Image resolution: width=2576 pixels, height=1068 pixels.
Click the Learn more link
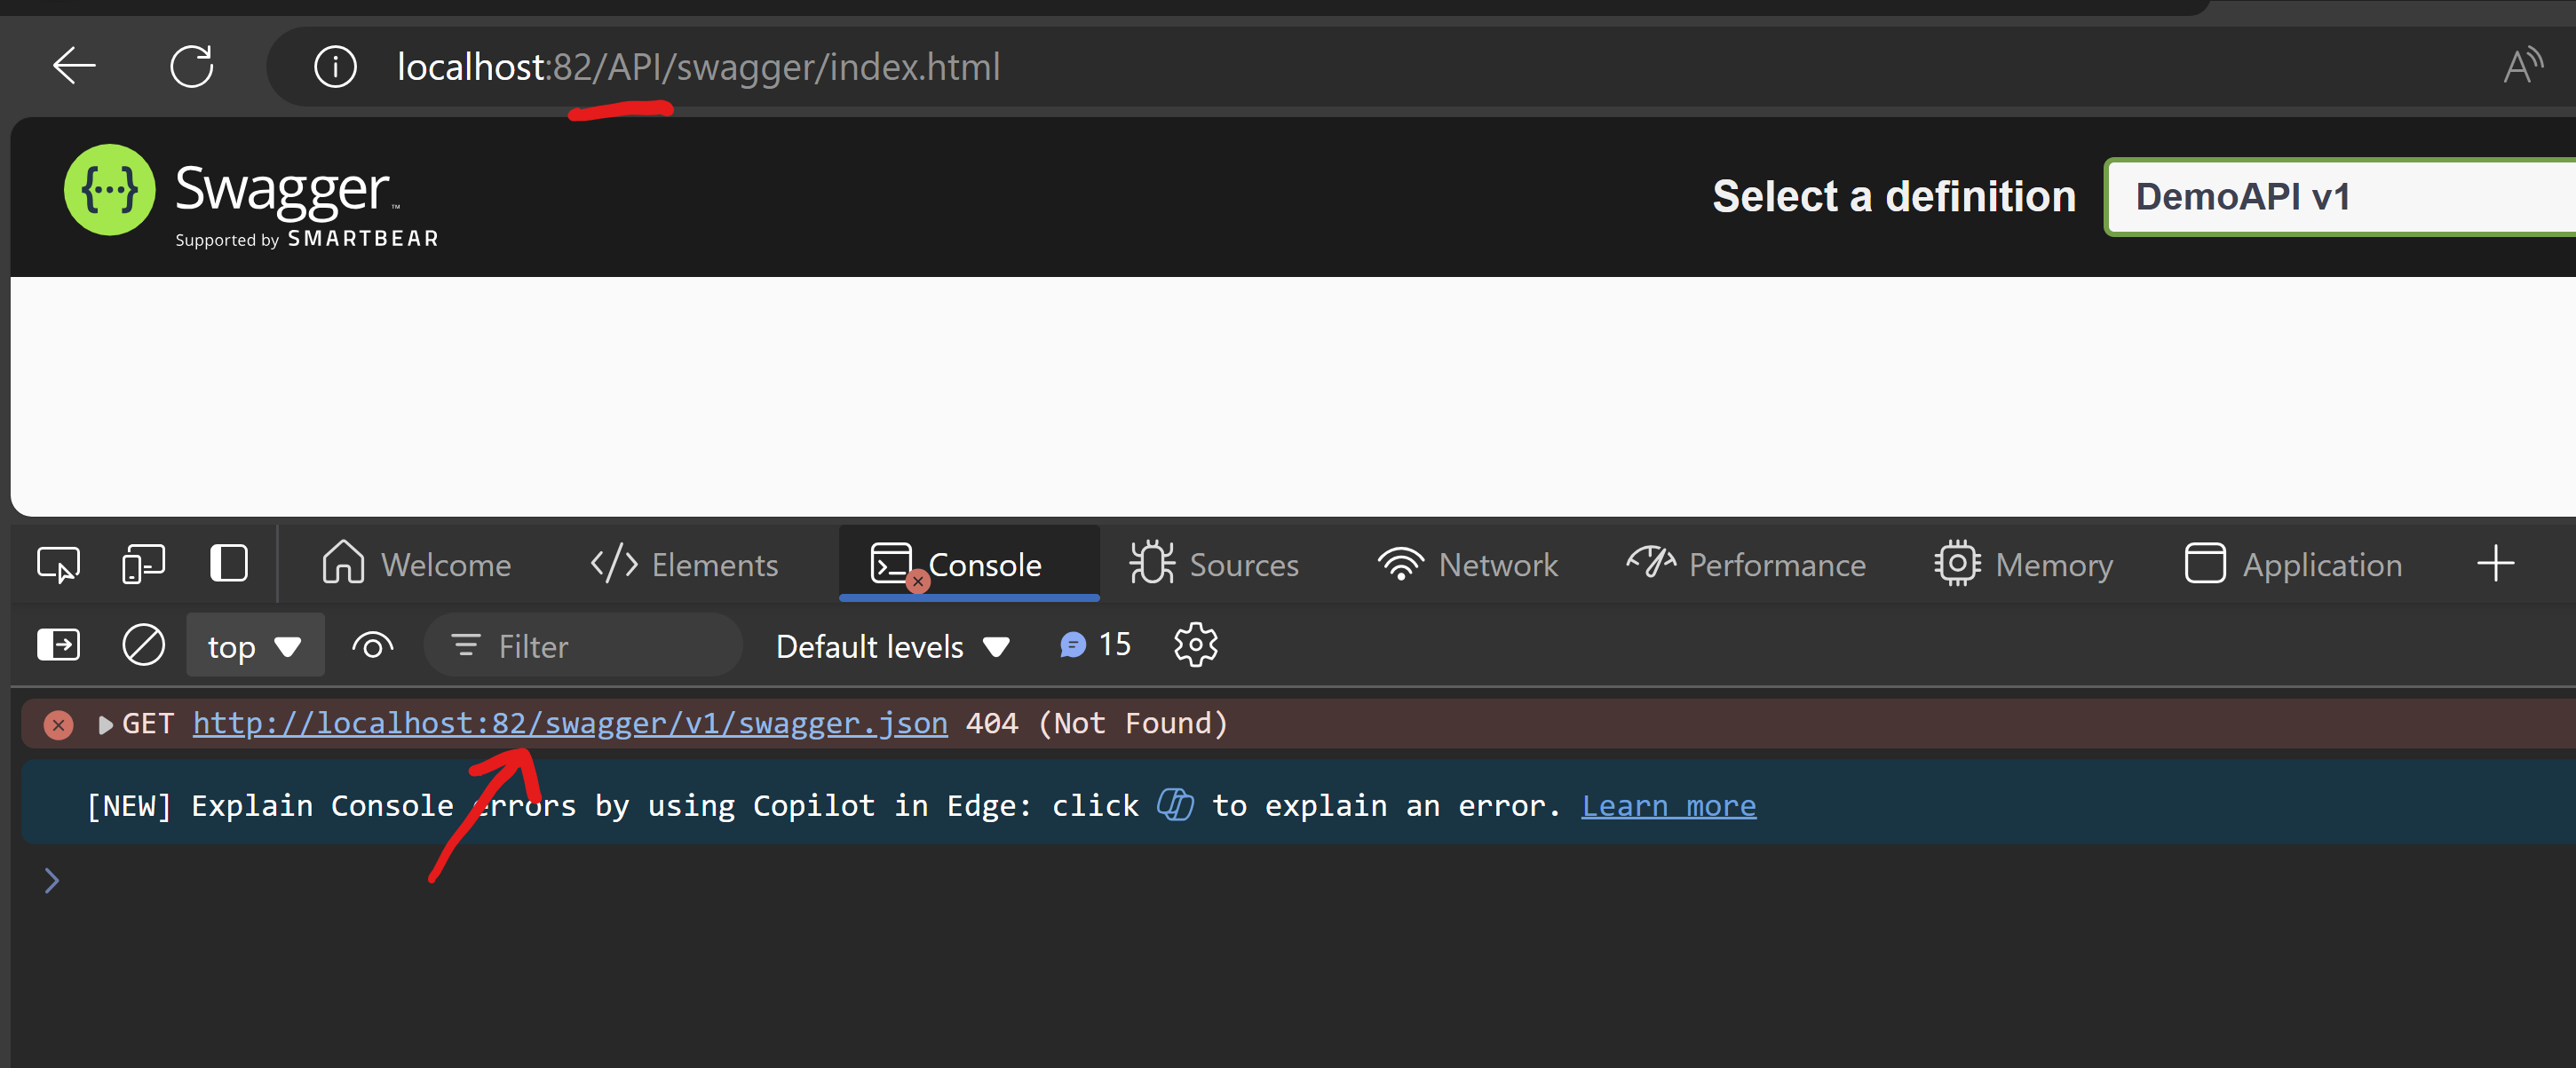click(x=1667, y=805)
